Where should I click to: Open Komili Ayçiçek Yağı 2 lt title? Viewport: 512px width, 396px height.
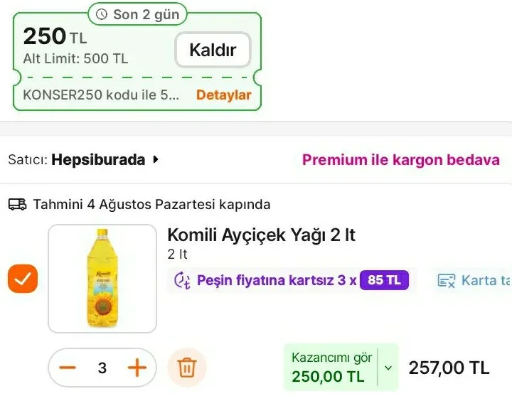tap(261, 235)
